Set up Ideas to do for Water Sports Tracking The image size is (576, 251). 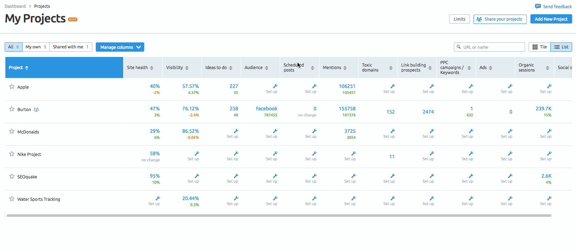point(232,201)
